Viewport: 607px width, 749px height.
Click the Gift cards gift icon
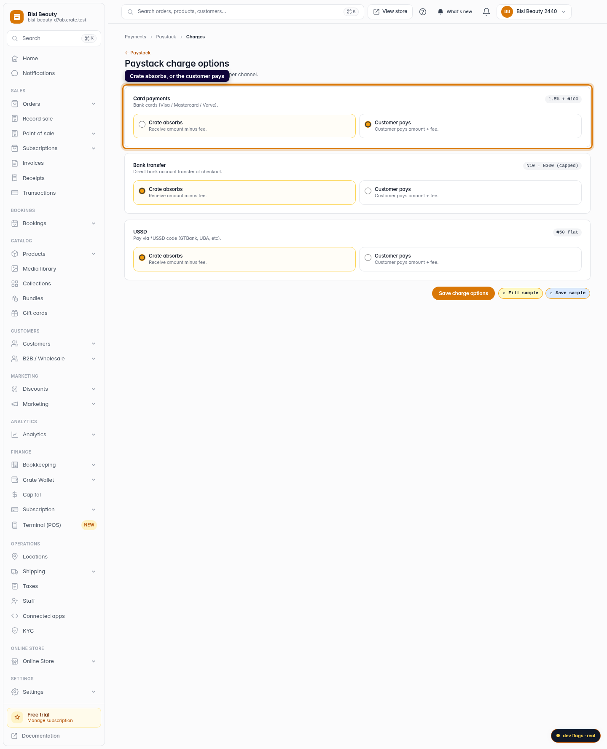(15, 313)
